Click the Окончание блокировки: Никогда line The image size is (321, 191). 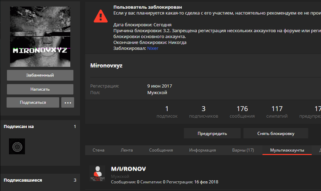[150, 43]
